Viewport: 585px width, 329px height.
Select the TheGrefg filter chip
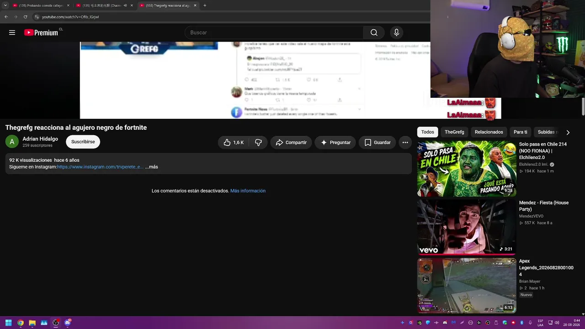(454, 132)
